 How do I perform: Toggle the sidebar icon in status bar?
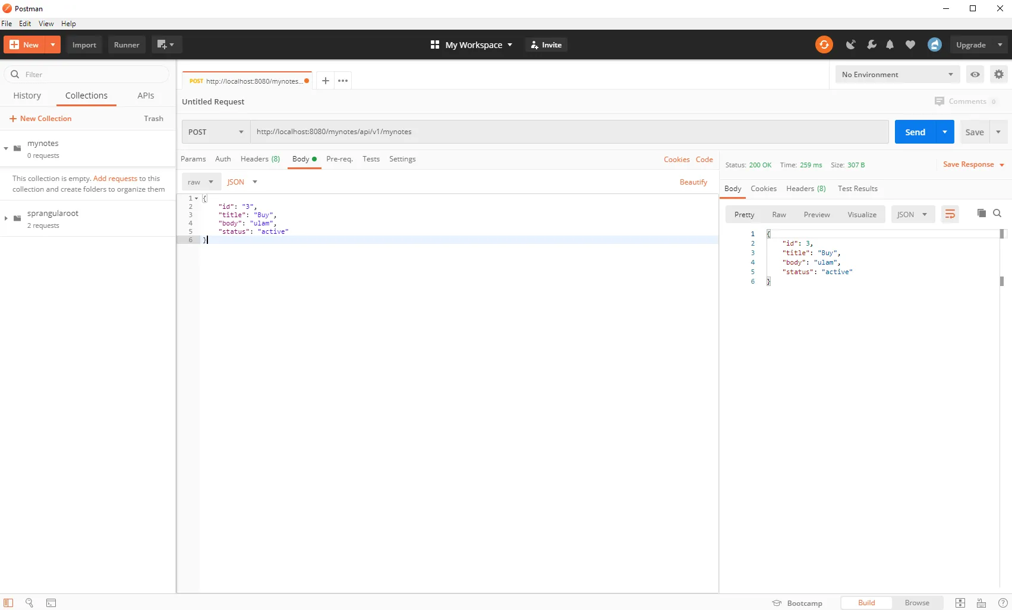click(x=8, y=603)
